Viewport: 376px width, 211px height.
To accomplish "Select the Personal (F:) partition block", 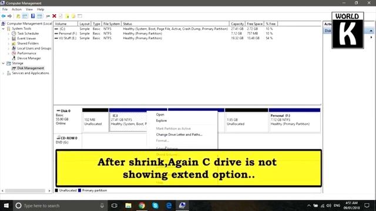I will tap(294, 120).
